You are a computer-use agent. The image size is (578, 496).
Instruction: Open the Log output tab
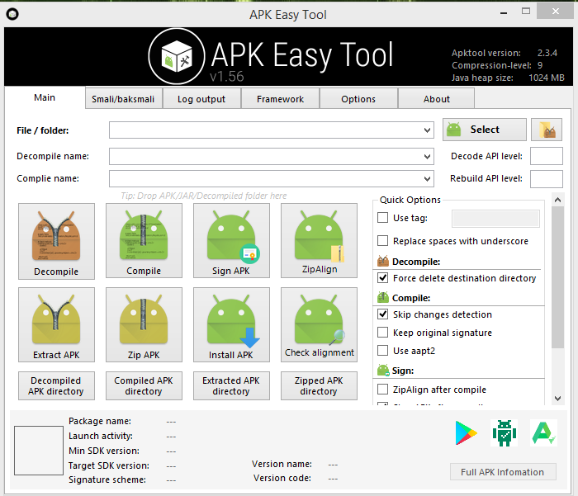tap(201, 99)
